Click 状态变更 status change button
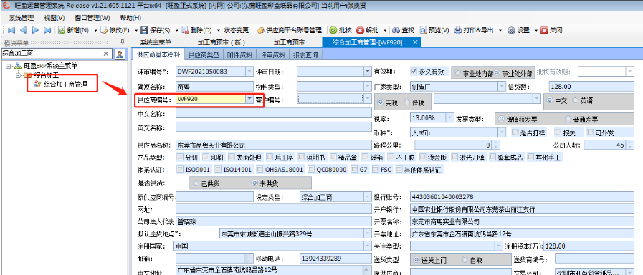This screenshot has width=643, height=275. (x=237, y=30)
